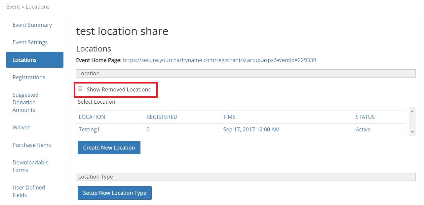Click the Create New Location button
The image size is (424, 205).
pyautogui.click(x=109, y=148)
